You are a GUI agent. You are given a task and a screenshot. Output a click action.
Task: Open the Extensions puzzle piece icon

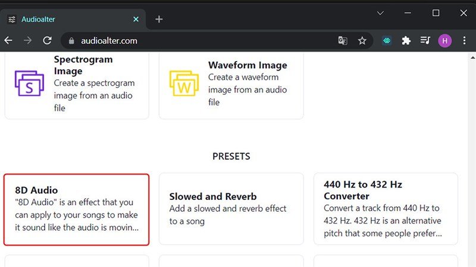[406, 41]
